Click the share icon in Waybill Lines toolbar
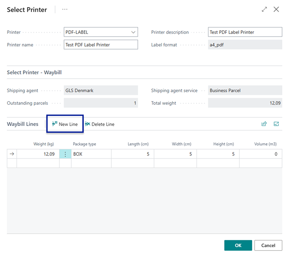This screenshot has height=254, width=290. [264, 124]
